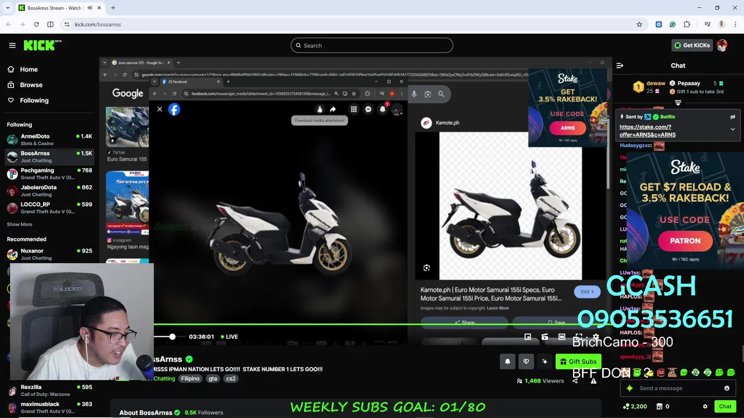Send message with green Chat button
This screenshot has height=418, width=744.
click(725, 406)
